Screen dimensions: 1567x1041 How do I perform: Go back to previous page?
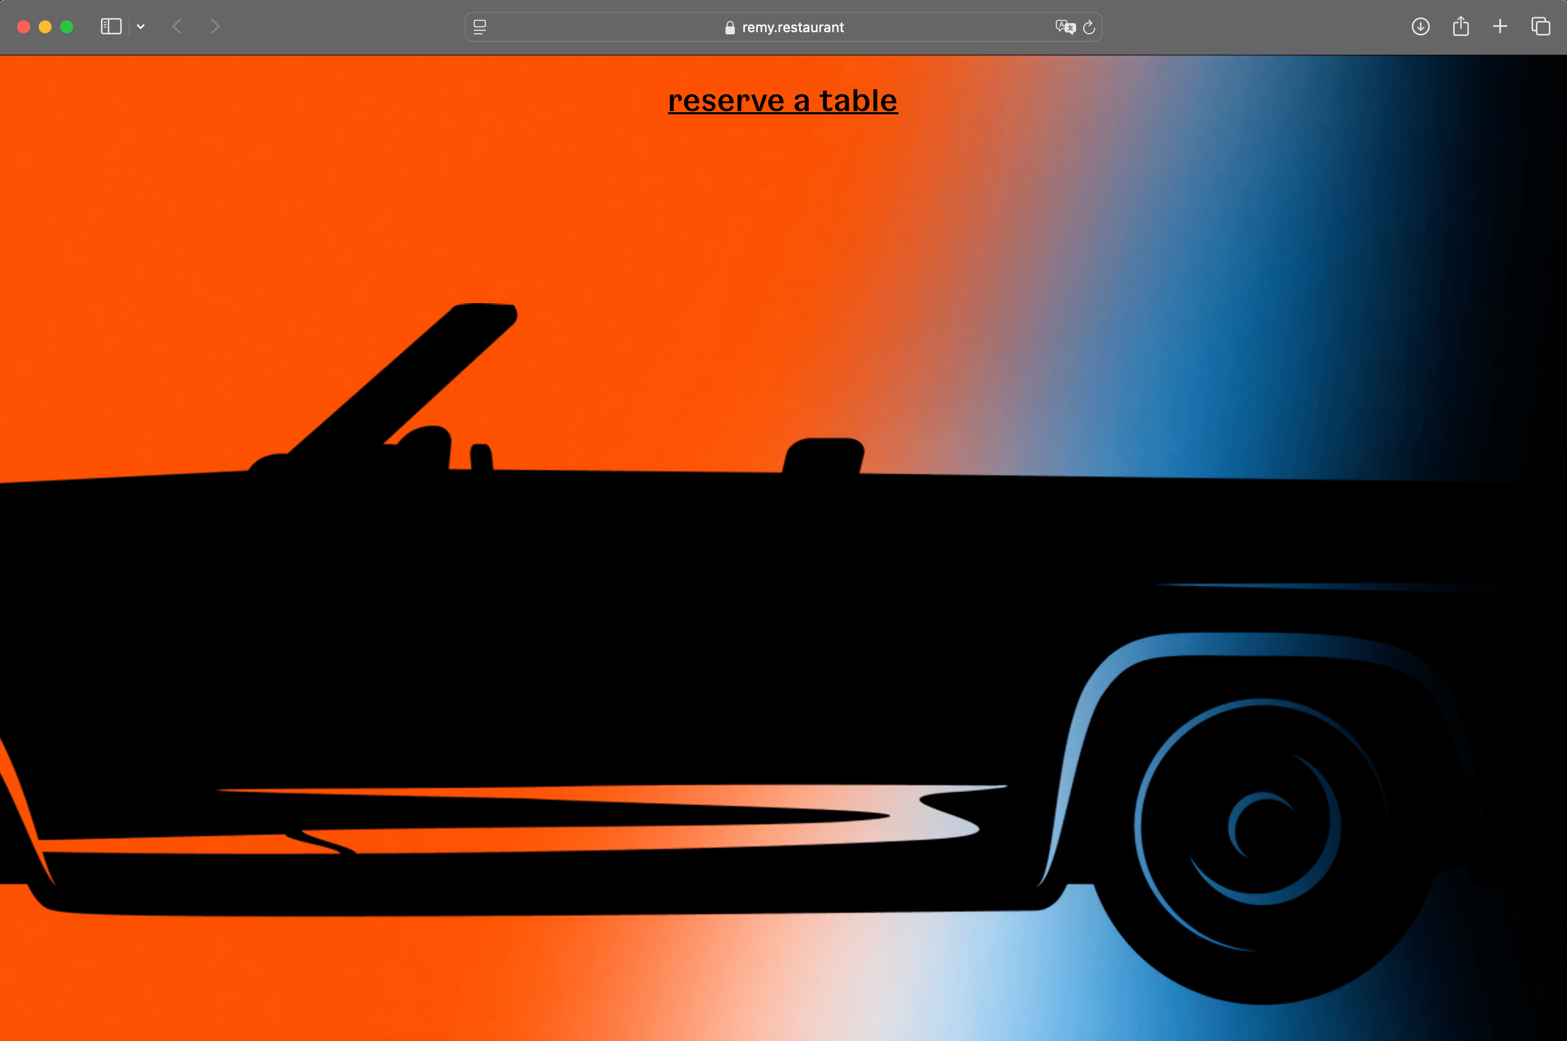[x=177, y=26]
